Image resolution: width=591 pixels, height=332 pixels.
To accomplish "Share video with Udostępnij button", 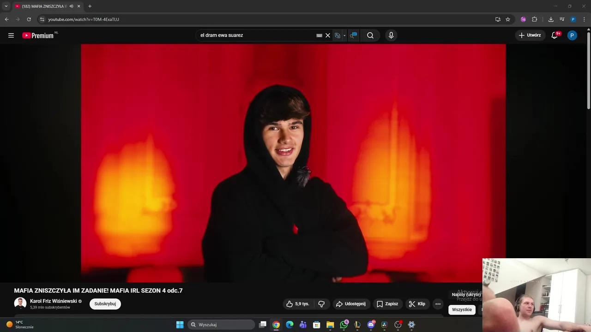I will point(351,304).
